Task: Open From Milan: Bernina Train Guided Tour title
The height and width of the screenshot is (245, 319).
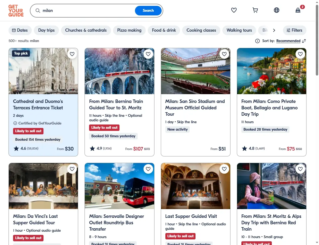Action: tap(116, 105)
